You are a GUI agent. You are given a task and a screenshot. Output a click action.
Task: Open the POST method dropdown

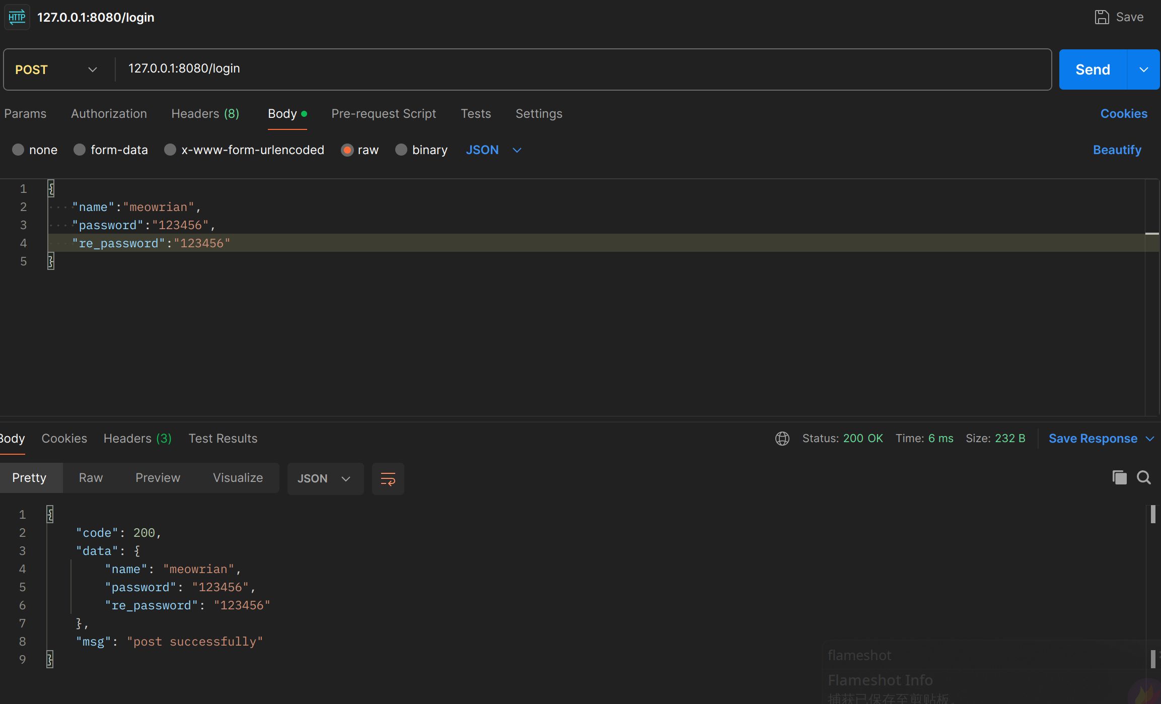coord(56,69)
